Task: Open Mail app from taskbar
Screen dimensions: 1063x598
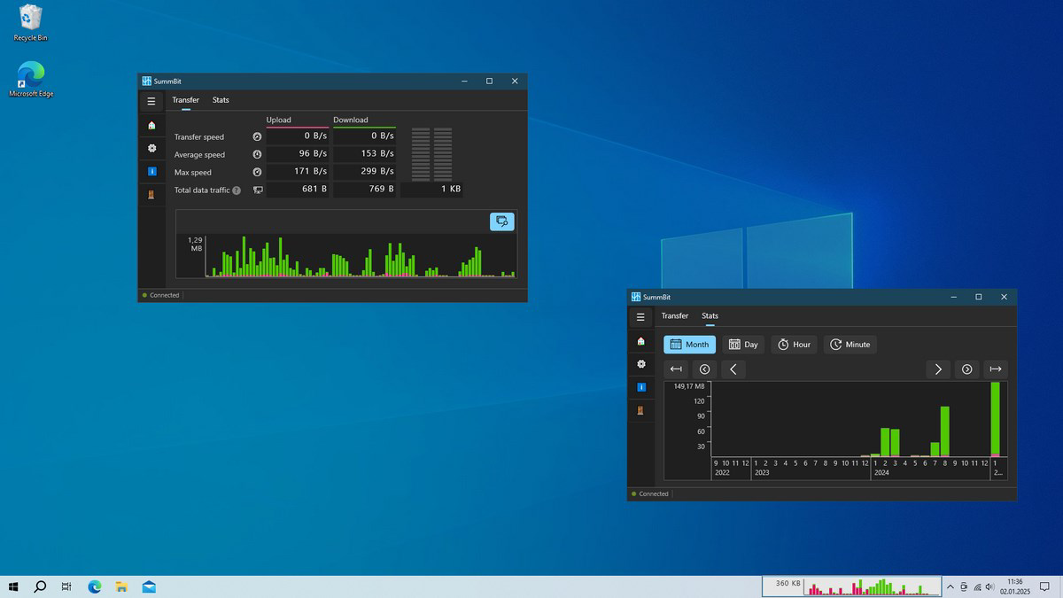Action: [x=148, y=586]
